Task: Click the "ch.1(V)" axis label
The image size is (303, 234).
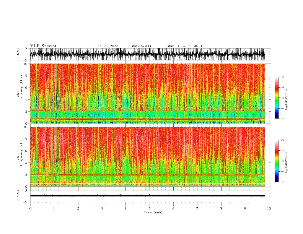Action: coord(18,54)
